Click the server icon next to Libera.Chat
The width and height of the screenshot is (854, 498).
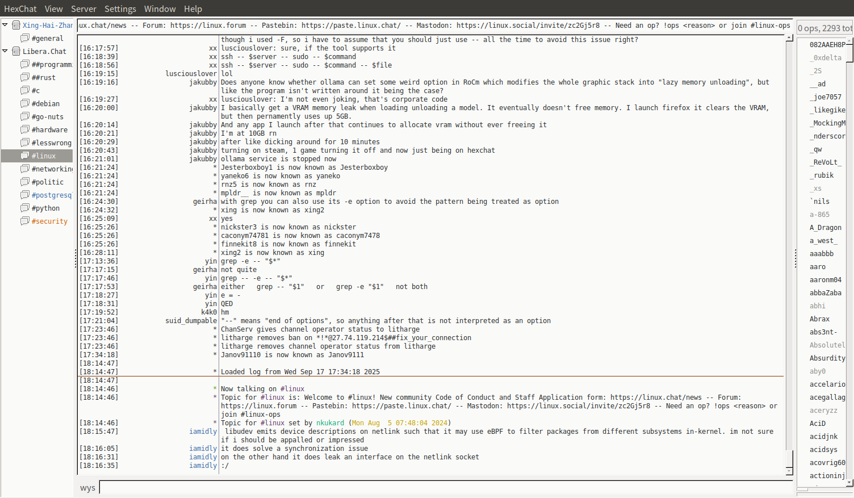click(x=16, y=51)
